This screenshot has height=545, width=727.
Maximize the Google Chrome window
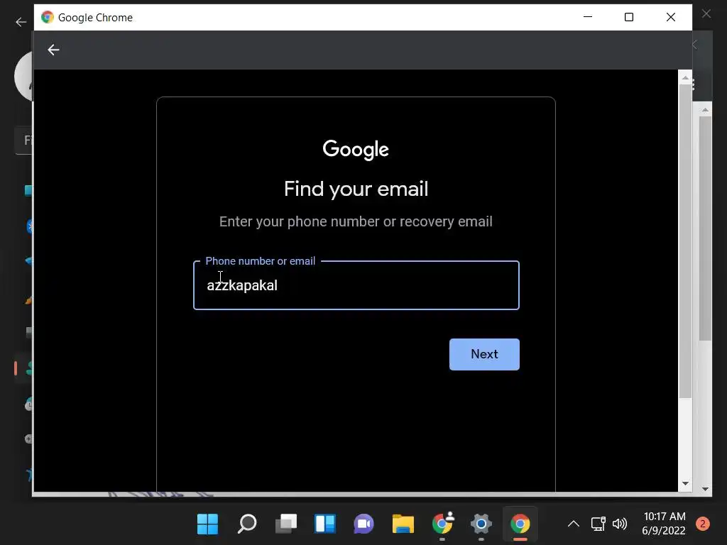click(629, 17)
